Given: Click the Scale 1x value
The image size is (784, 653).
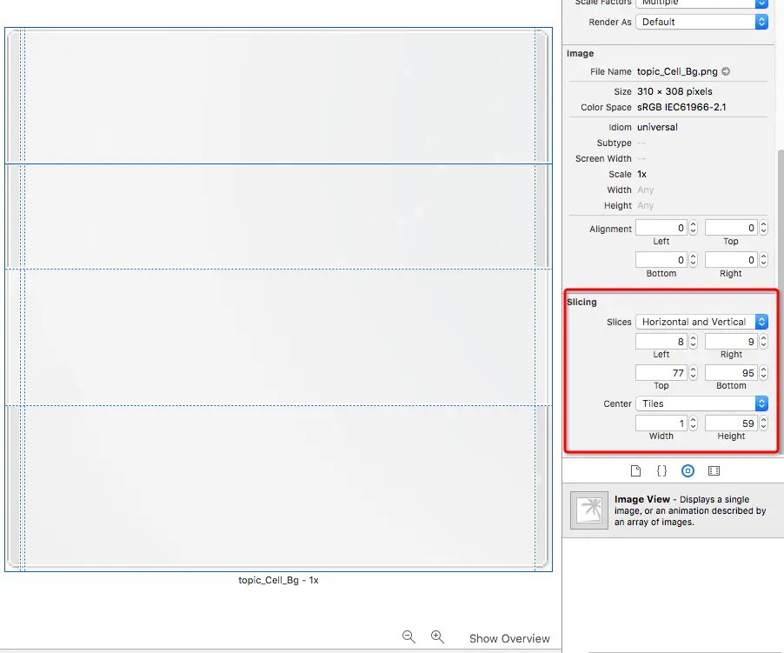Looking at the screenshot, I should [642, 174].
